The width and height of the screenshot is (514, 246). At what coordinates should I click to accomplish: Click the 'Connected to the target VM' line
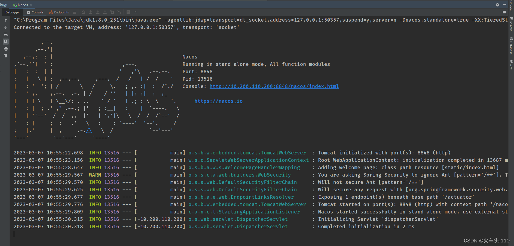pyautogui.click(x=127, y=27)
